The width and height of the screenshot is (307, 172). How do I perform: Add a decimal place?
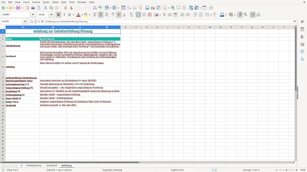pos(182,15)
